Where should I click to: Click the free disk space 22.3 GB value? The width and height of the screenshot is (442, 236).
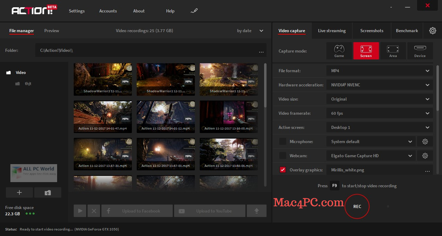[x=12, y=214]
